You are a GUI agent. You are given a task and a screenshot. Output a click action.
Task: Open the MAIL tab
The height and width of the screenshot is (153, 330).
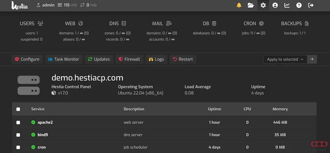(x=162, y=23)
